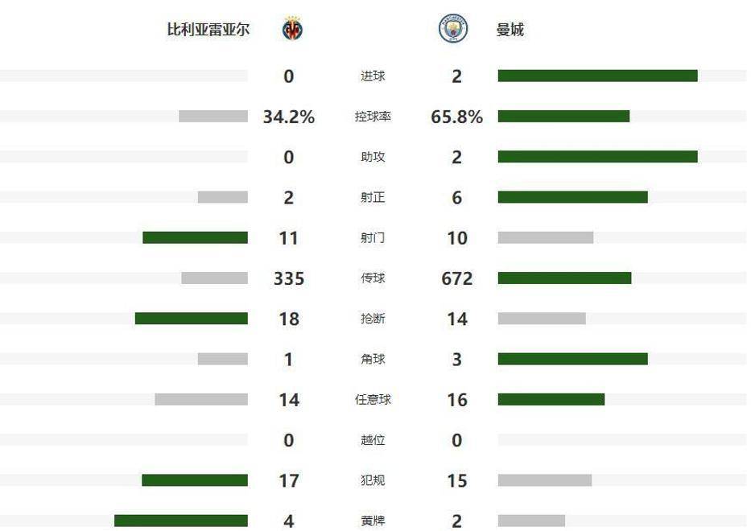Click the green 射门 bar for Villarreal

click(x=195, y=238)
